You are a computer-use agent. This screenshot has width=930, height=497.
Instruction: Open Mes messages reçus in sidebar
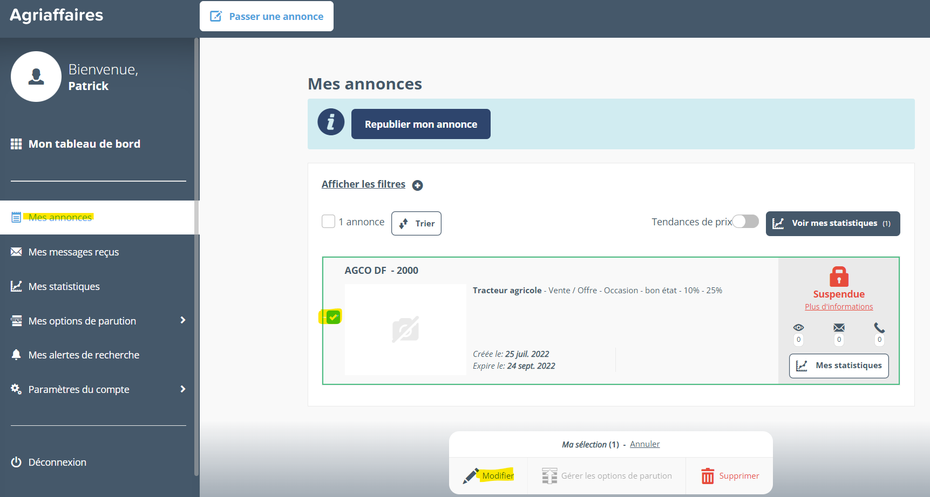[73, 252]
